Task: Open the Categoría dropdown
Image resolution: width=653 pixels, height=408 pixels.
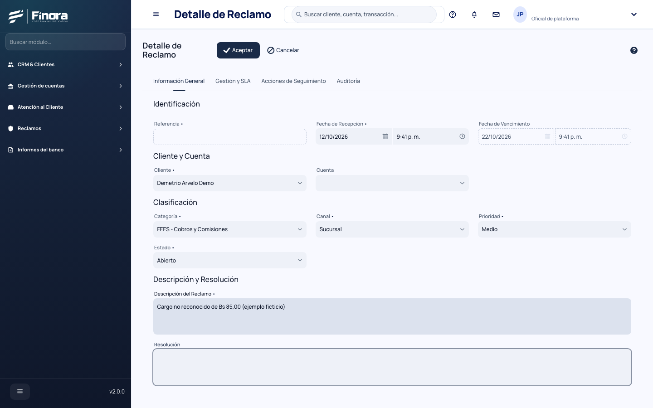Action: coord(230,229)
